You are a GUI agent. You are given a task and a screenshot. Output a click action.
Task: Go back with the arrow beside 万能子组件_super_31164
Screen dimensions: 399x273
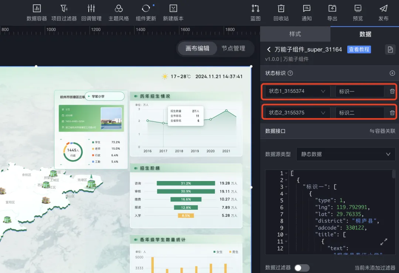click(x=269, y=50)
